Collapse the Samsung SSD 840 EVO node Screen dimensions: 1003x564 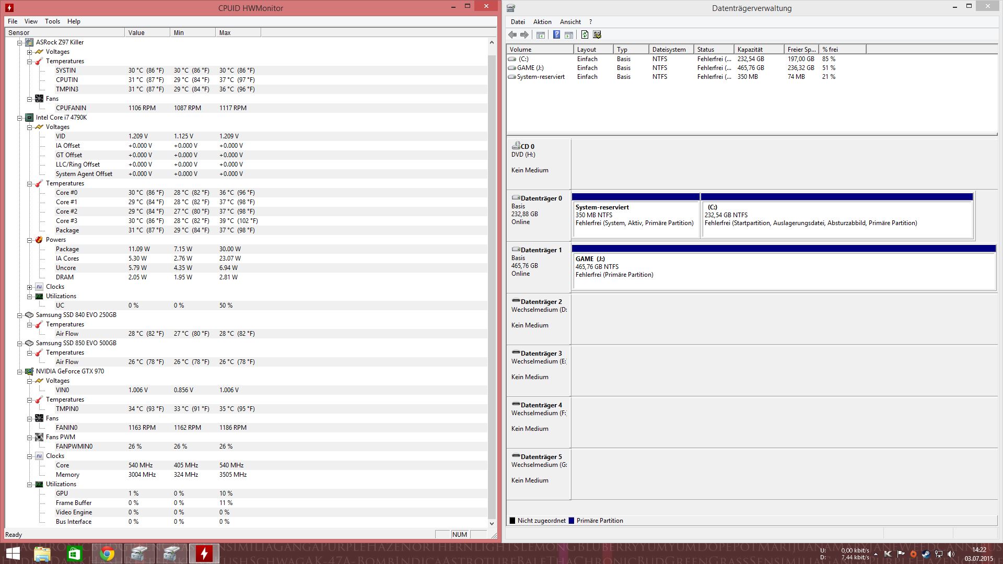[20, 315]
